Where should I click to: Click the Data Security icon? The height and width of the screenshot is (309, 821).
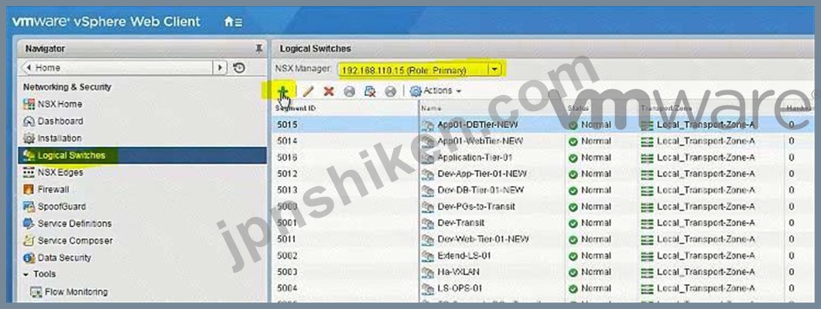29,258
